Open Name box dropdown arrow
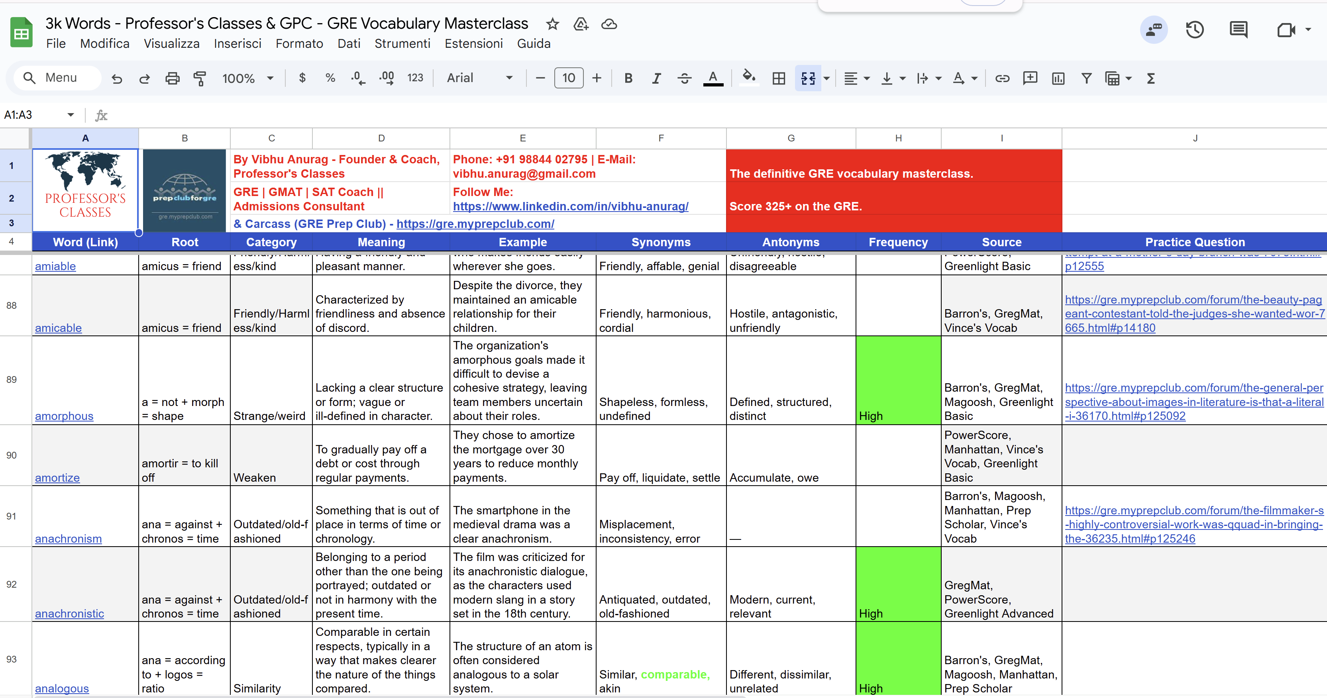The image size is (1327, 698). (71, 115)
